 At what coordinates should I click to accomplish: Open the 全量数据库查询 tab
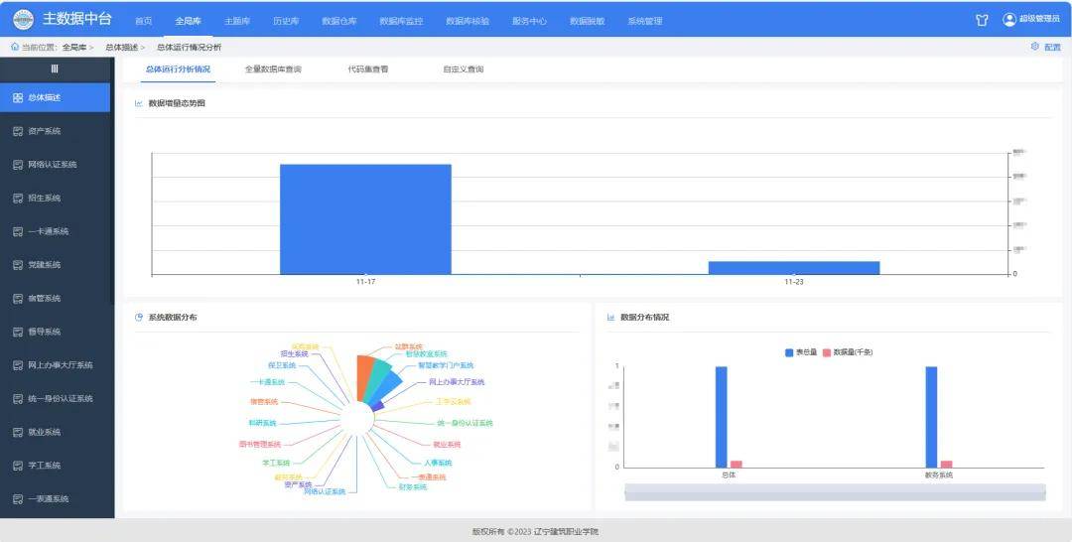273,69
